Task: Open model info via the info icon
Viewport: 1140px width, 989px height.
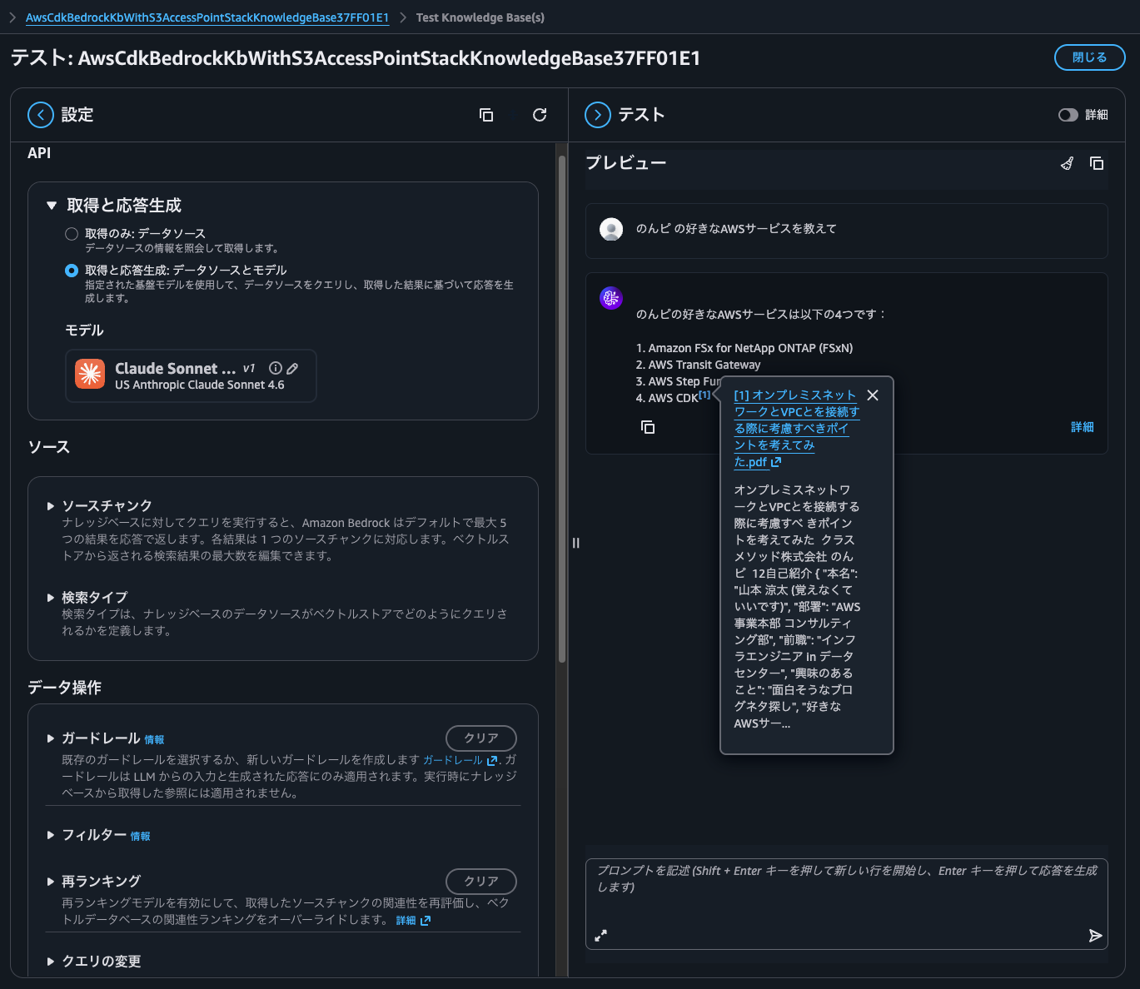Action: point(275,367)
